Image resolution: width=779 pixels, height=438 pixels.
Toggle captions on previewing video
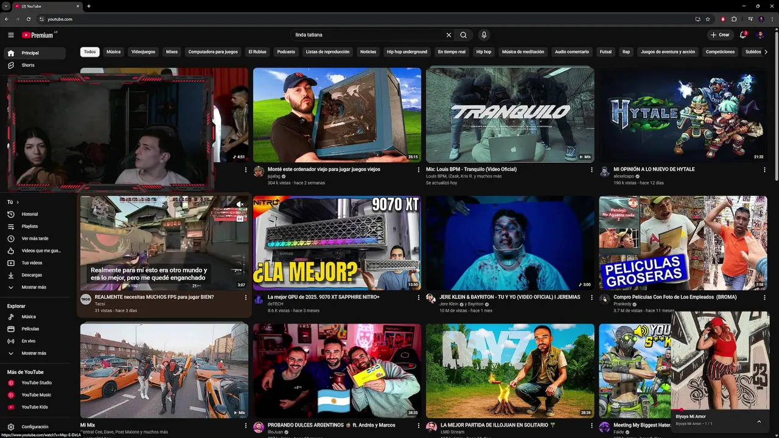[x=240, y=218]
